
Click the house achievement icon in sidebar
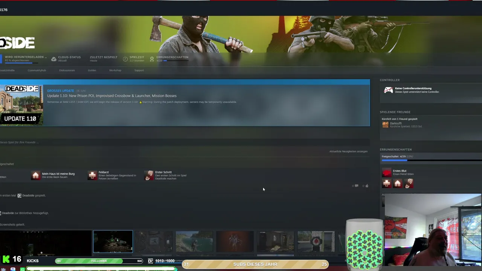coord(398,183)
